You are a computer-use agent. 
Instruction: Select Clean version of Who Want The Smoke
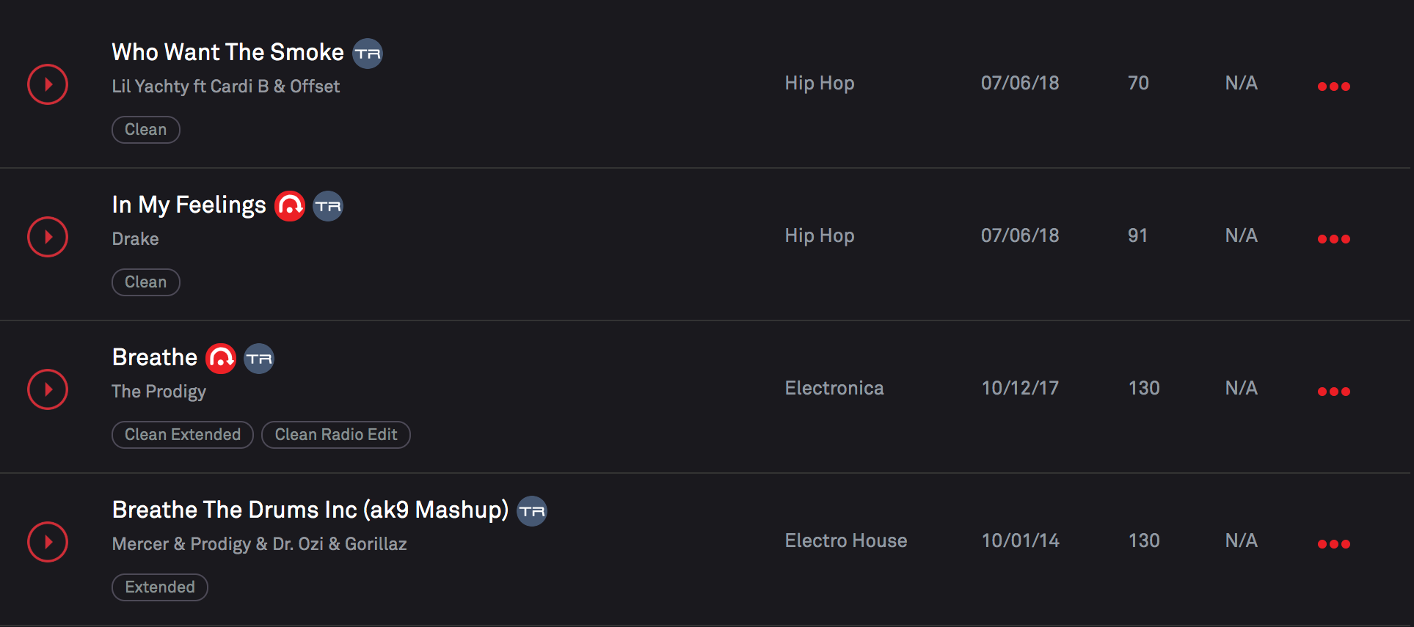coord(145,130)
